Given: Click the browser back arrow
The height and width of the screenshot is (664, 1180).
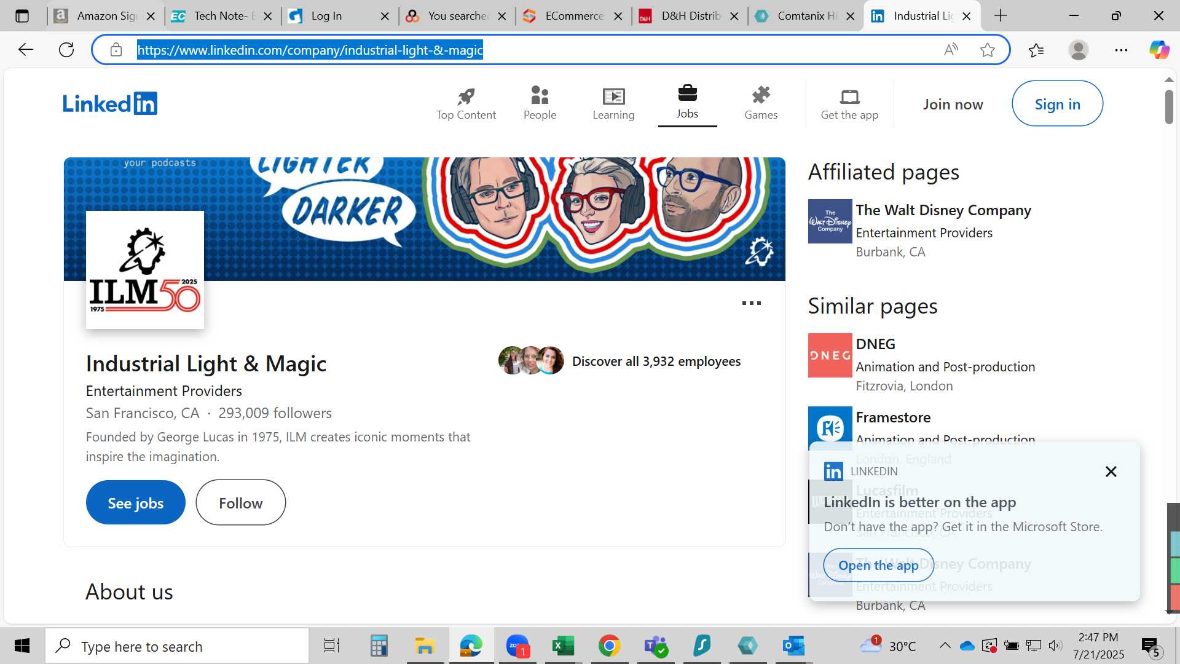Looking at the screenshot, I should coord(25,50).
